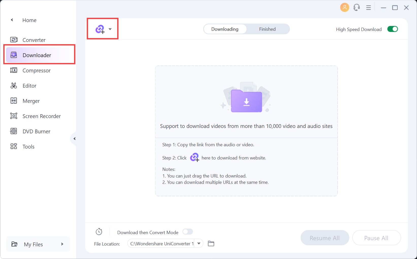Click the customer support headset icon
The image size is (417, 259).
[357, 8]
